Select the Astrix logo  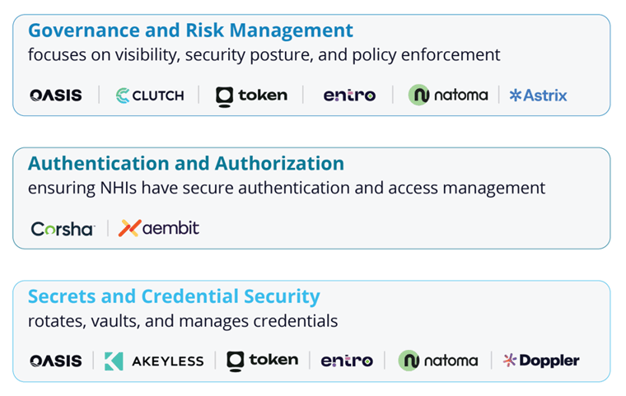click(x=538, y=96)
